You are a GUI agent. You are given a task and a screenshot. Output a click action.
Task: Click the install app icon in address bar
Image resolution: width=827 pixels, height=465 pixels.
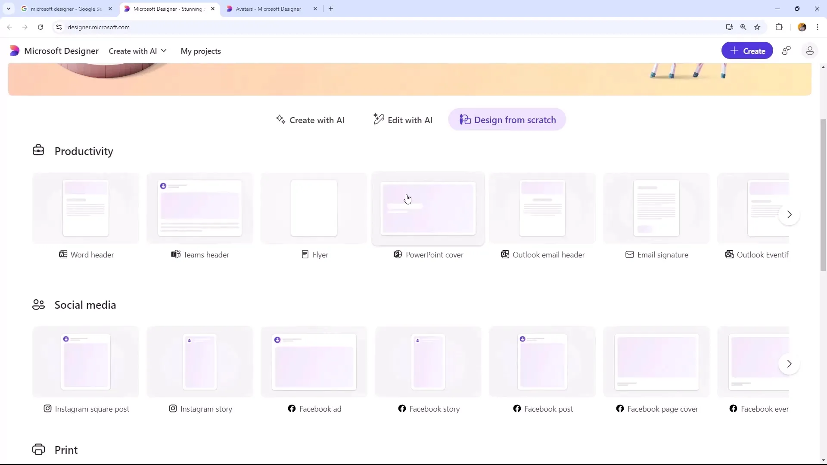point(729,27)
